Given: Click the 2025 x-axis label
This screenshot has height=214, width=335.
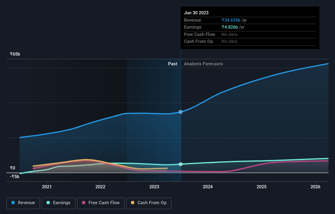Looking at the screenshot, I should (262, 187).
